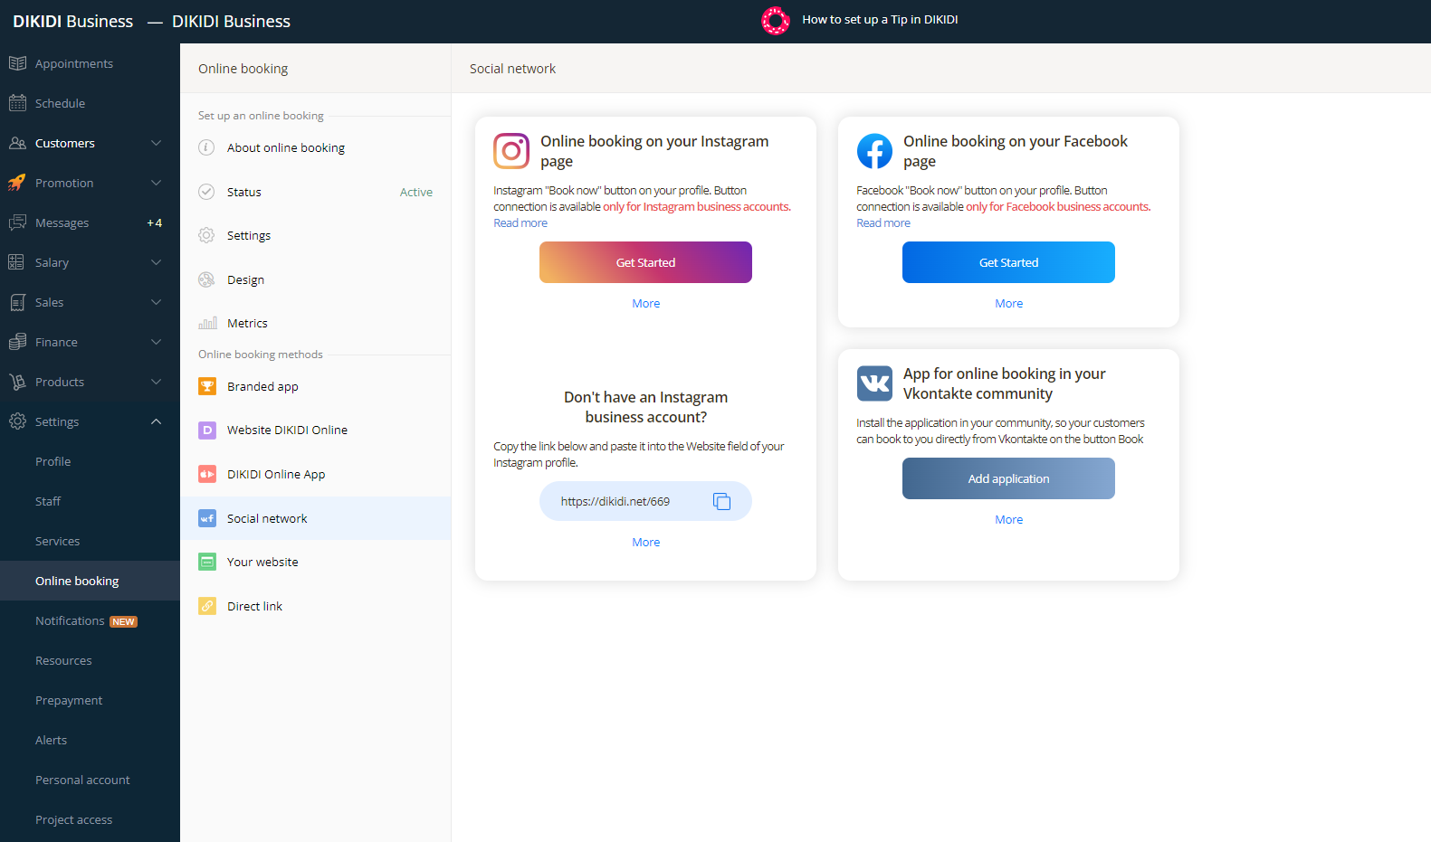The image size is (1431, 842).
Task: Click the gear icon next to booking Settings
Action: pyautogui.click(x=206, y=235)
